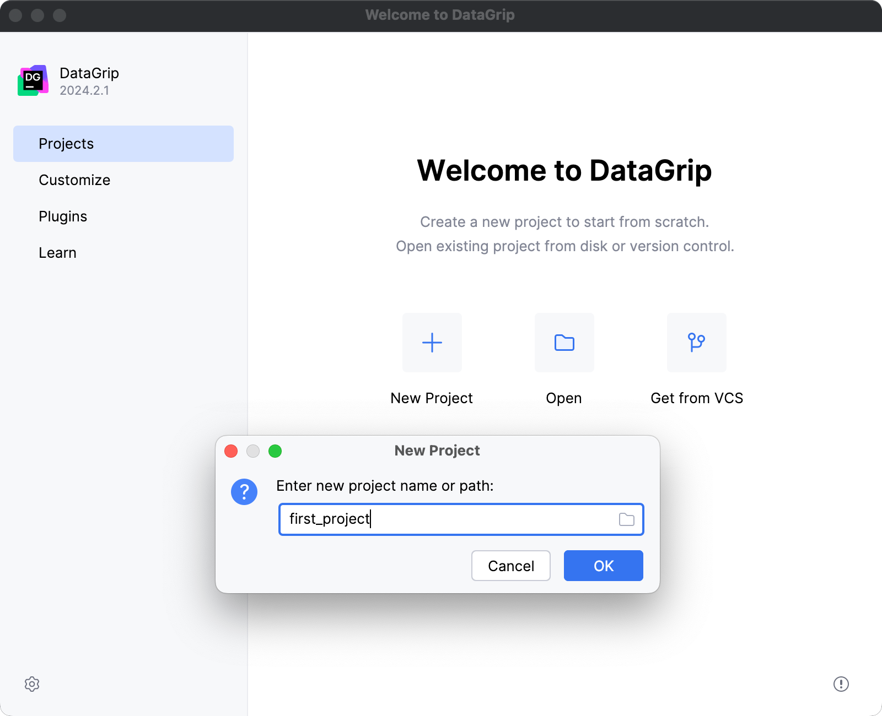Switch to the Plugins section

[x=63, y=216]
